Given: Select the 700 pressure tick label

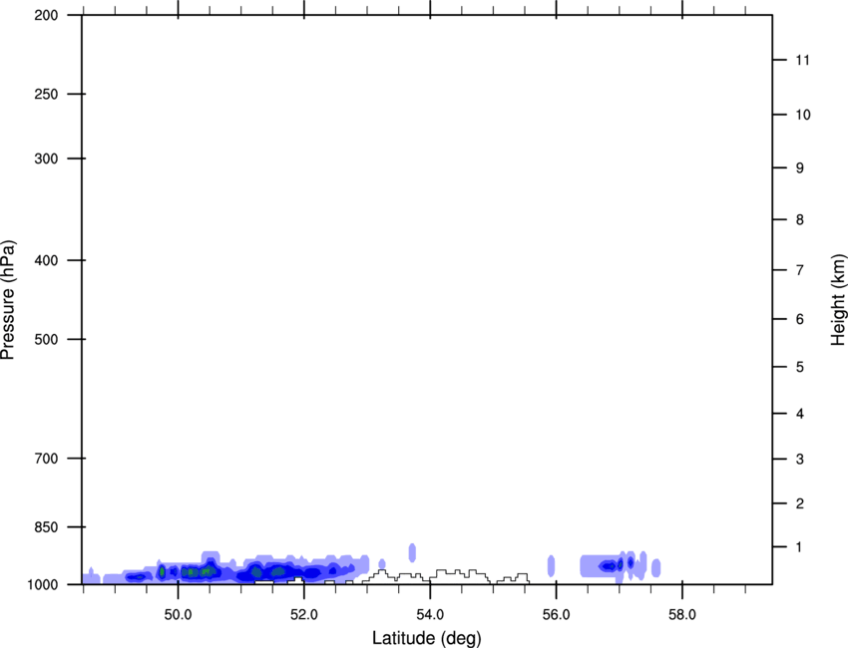Looking at the screenshot, I should 46,459.
